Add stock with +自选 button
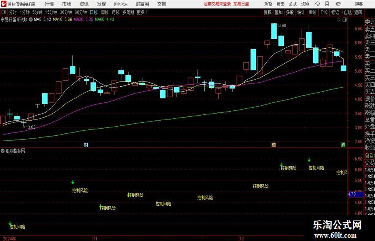375x241 pixels. (x=346, y=12)
